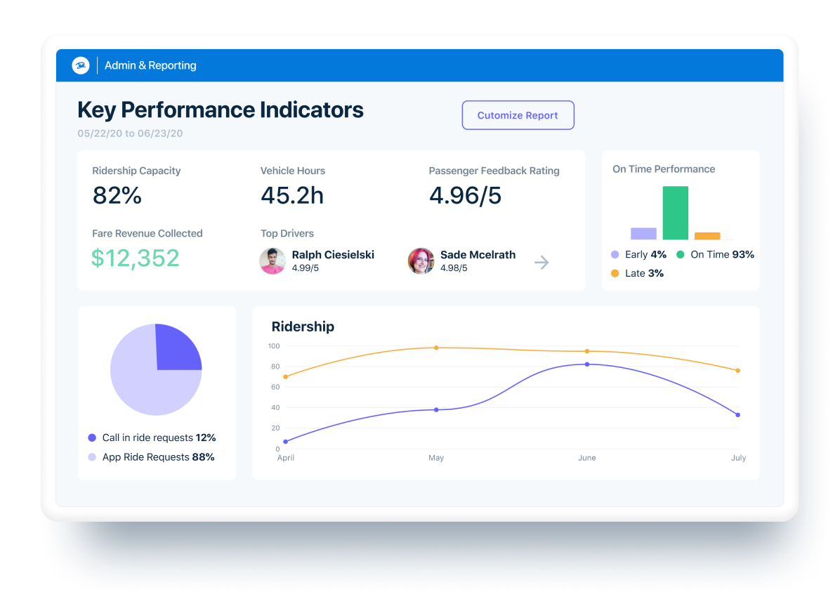Click the orange Late bar in chart
Screen dimensions: 840x599
707,236
